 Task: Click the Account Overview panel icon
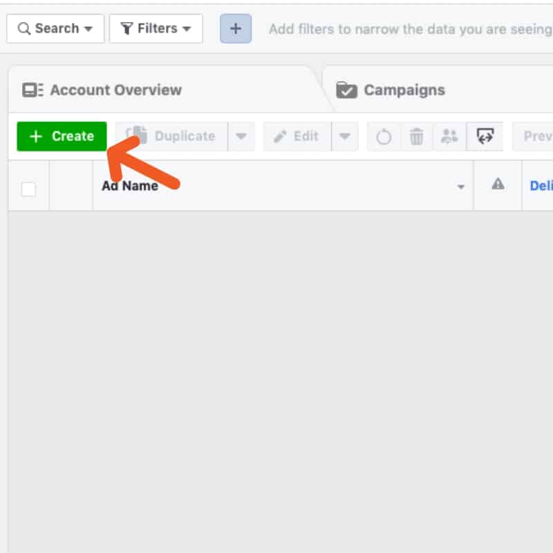[32, 90]
